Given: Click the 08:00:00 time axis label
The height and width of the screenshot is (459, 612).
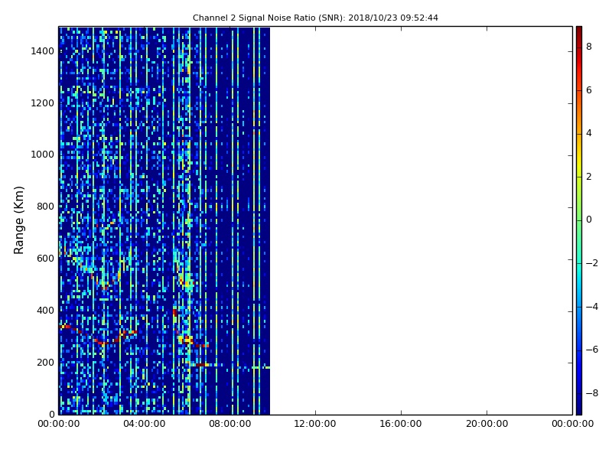Looking at the screenshot, I should pos(230,424).
